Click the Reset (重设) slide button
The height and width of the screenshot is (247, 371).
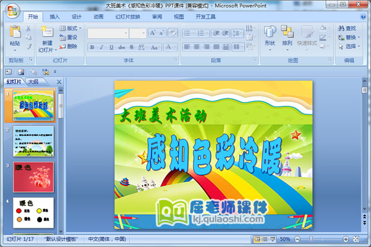tap(69, 37)
